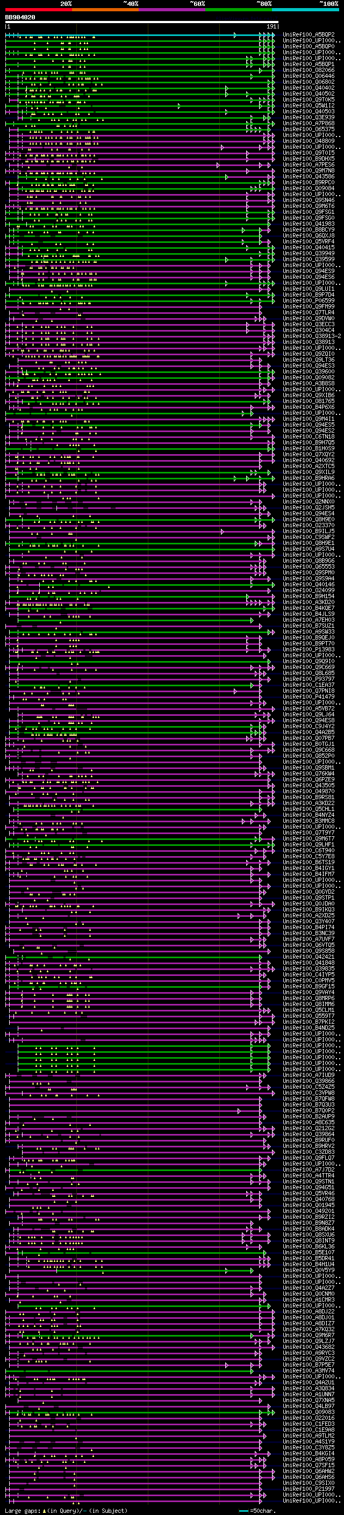Viewport: 344px width, 1515px height.
Task: Open hit UniRef100_Q9FSG1
Action: (308, 212)
